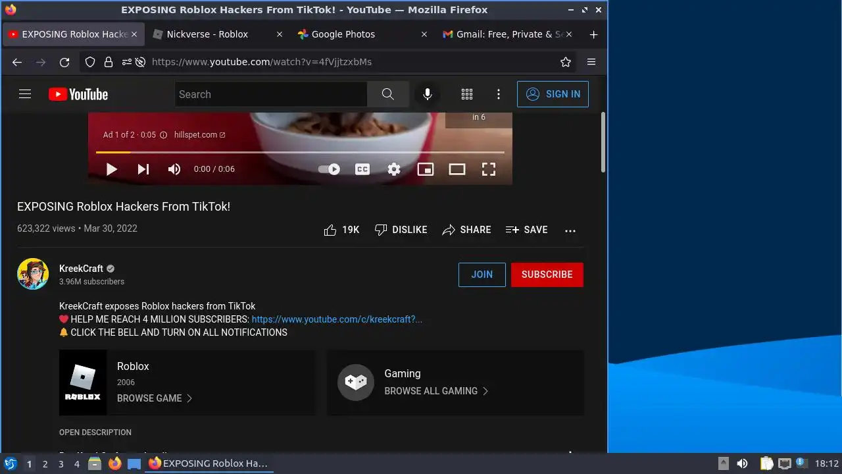Screen dimensions: 842x474
Task: Mute the video volume
Action: (x=174, y=169)
